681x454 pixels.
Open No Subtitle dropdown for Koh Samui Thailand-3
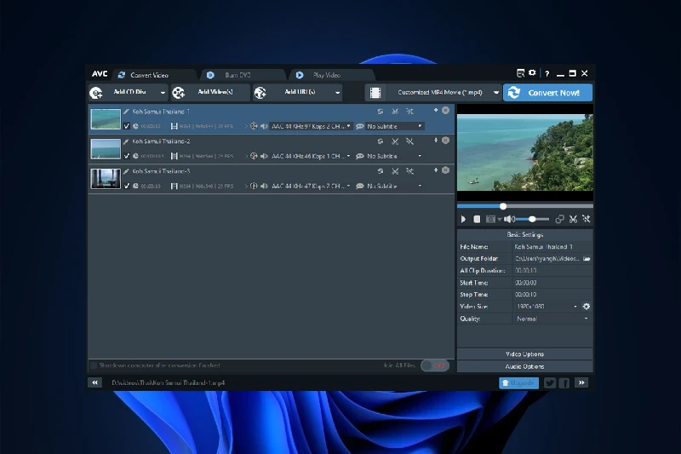[x=394, y=186]
